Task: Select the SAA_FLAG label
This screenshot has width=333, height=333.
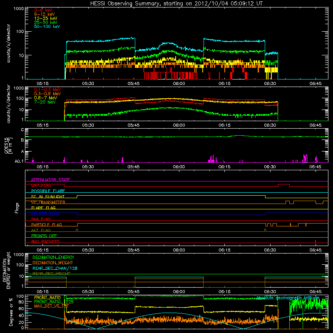Action: click(41, 219)
